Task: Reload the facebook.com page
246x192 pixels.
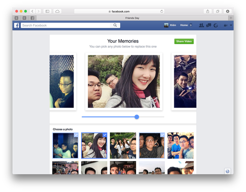Action: click(x=162, y=11)
